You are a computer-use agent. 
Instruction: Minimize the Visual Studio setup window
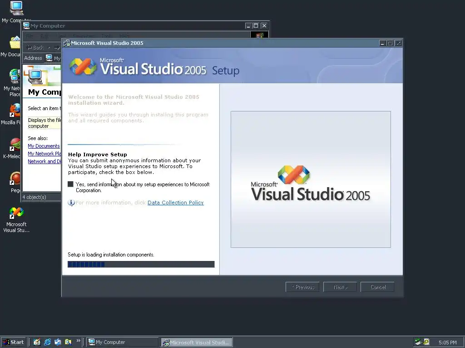coord(382,43)
